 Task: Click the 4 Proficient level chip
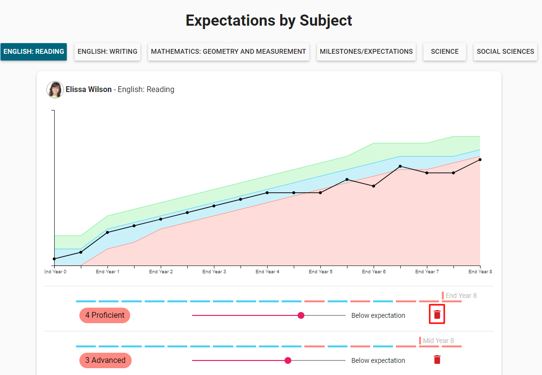(x=105, y=315)
